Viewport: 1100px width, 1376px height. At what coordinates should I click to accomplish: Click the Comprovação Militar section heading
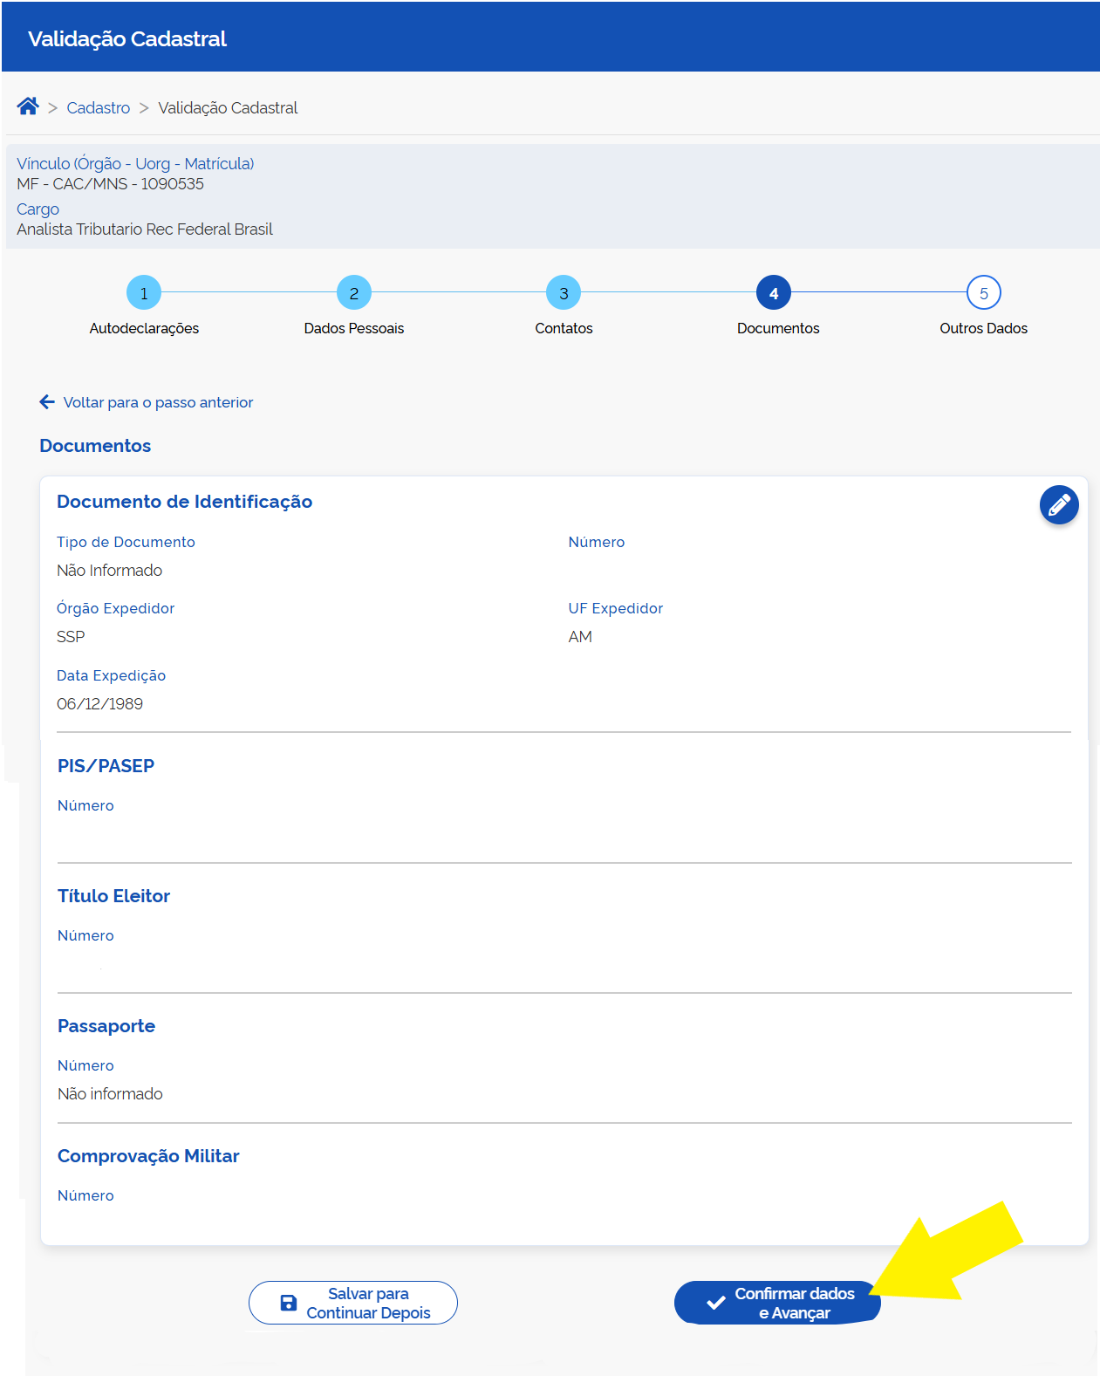148,1156
